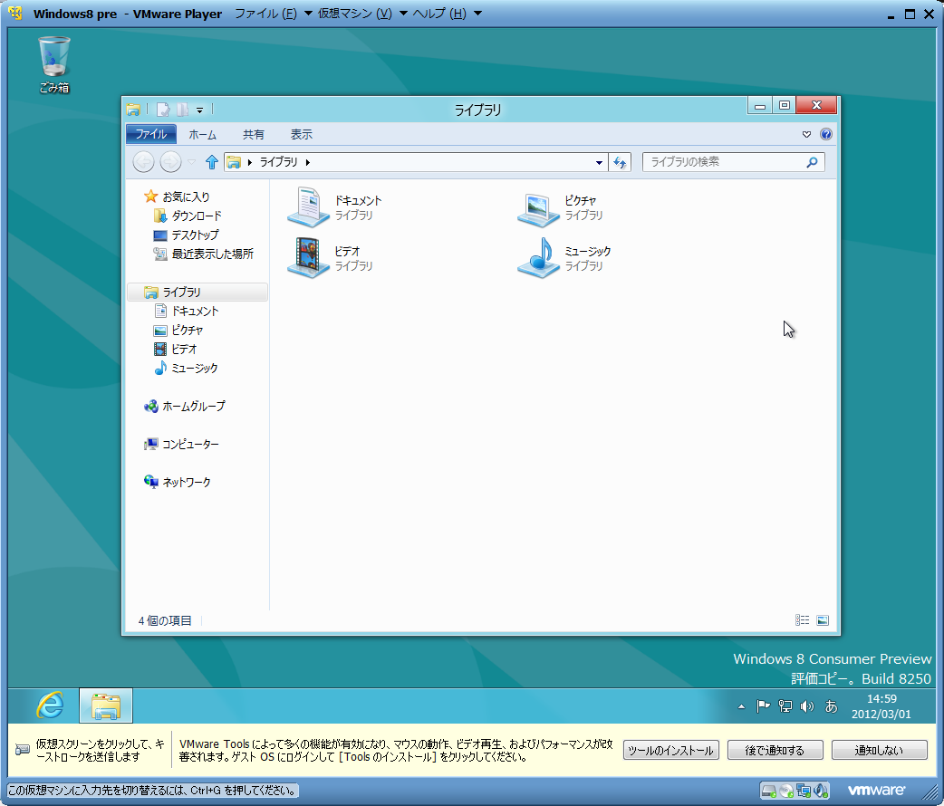
Task: Open the VMware Player 仮想マシン (V) menu
Action: (361, 14)
